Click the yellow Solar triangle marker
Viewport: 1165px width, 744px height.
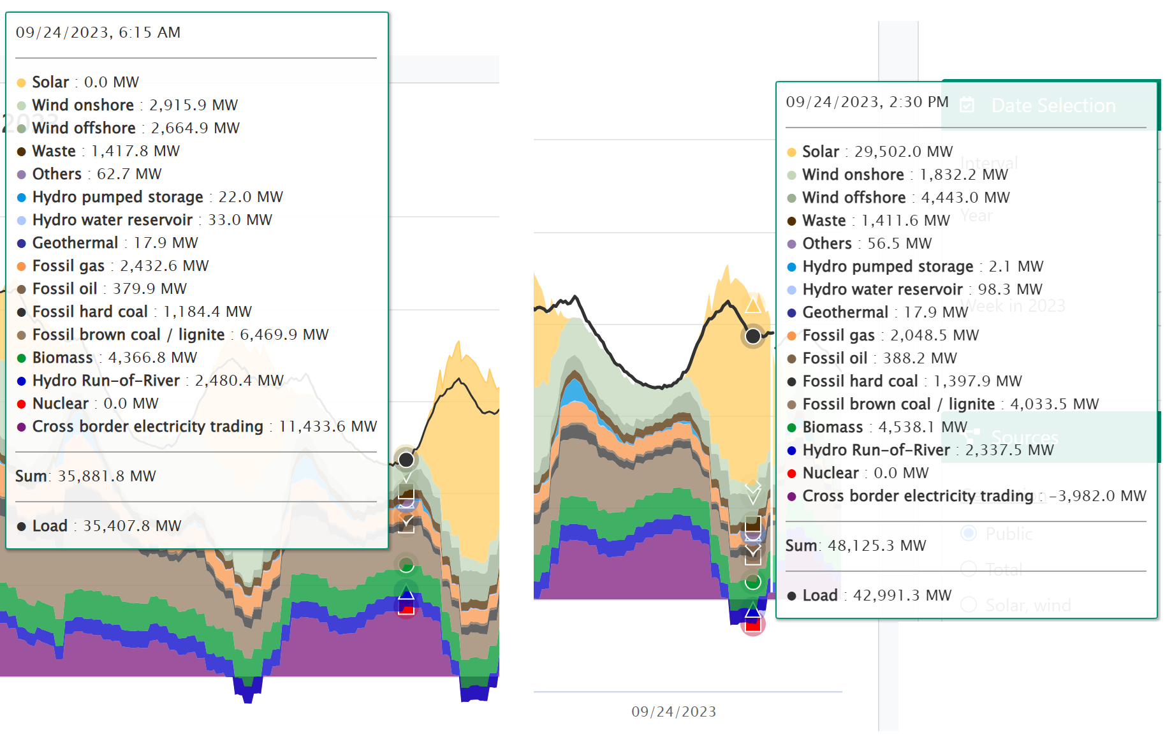click(x=753, y=305)
